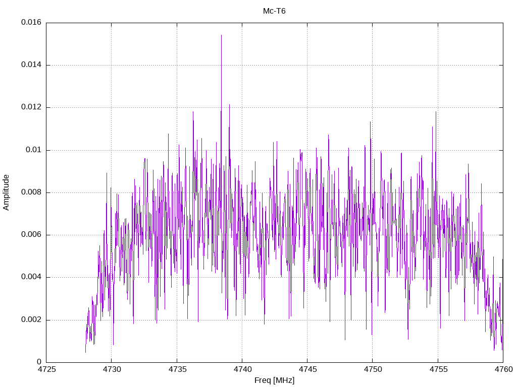This screenshot has width=517, height=387.
Task: Click the 4730 x-axis tick label
Action: 112,369
